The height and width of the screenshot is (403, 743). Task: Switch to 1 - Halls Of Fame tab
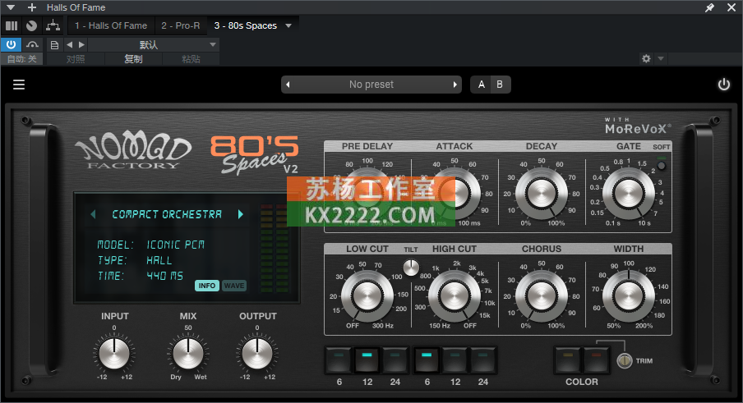click(111, 25)
